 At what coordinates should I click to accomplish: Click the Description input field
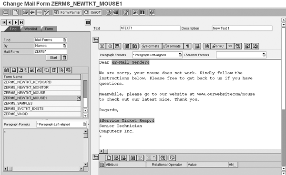pos(242,28)
